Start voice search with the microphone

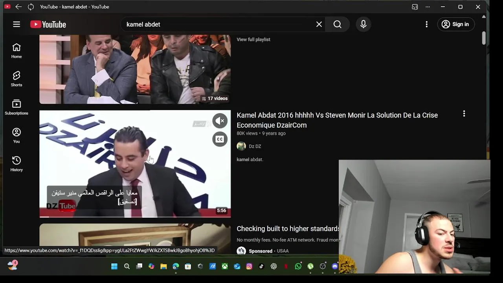363,24
